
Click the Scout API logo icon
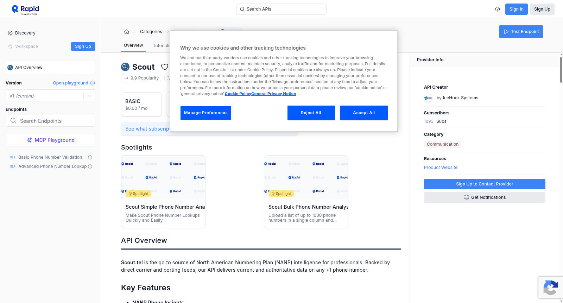pos(125,67)
